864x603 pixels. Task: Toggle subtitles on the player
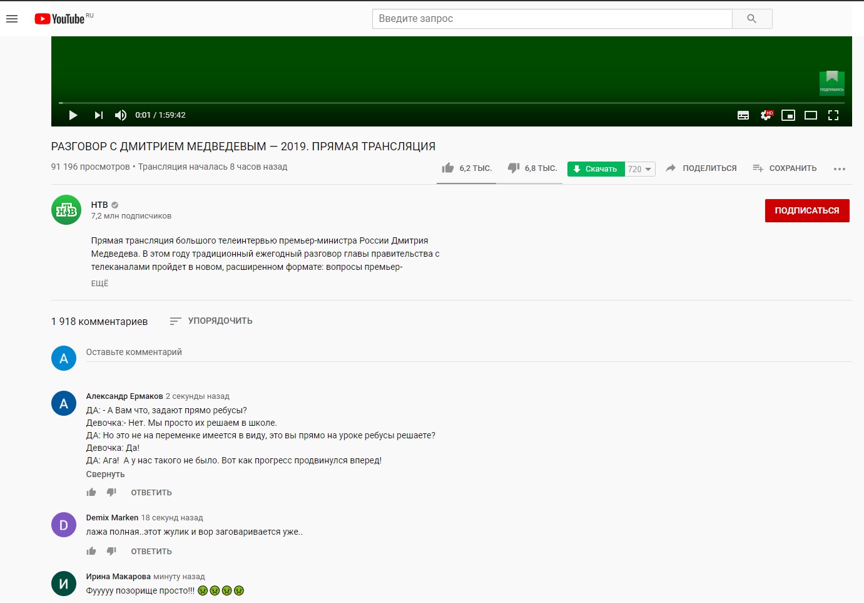pos(743,115)
